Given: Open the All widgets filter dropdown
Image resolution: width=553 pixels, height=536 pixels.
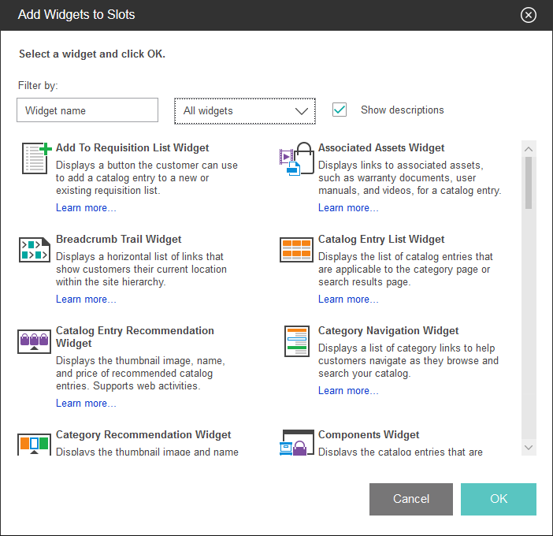Looking at the screenshot, I should tap(245, 111).
